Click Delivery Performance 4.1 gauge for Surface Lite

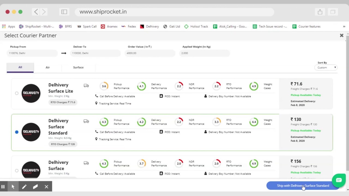click(x=141, y=86)
